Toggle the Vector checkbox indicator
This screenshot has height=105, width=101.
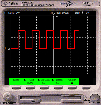tap(72, 83)
